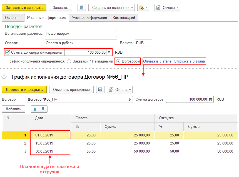The image size is (239, 177).
Task: Move row down with the down arrow
Action: [43, 109]
